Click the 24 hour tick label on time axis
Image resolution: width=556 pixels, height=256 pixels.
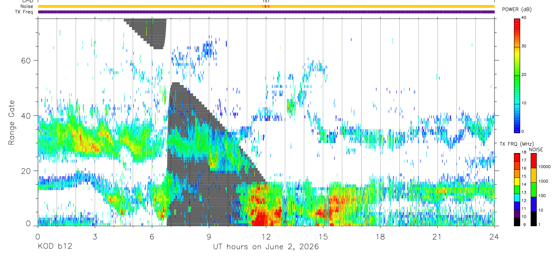point(494,237)
